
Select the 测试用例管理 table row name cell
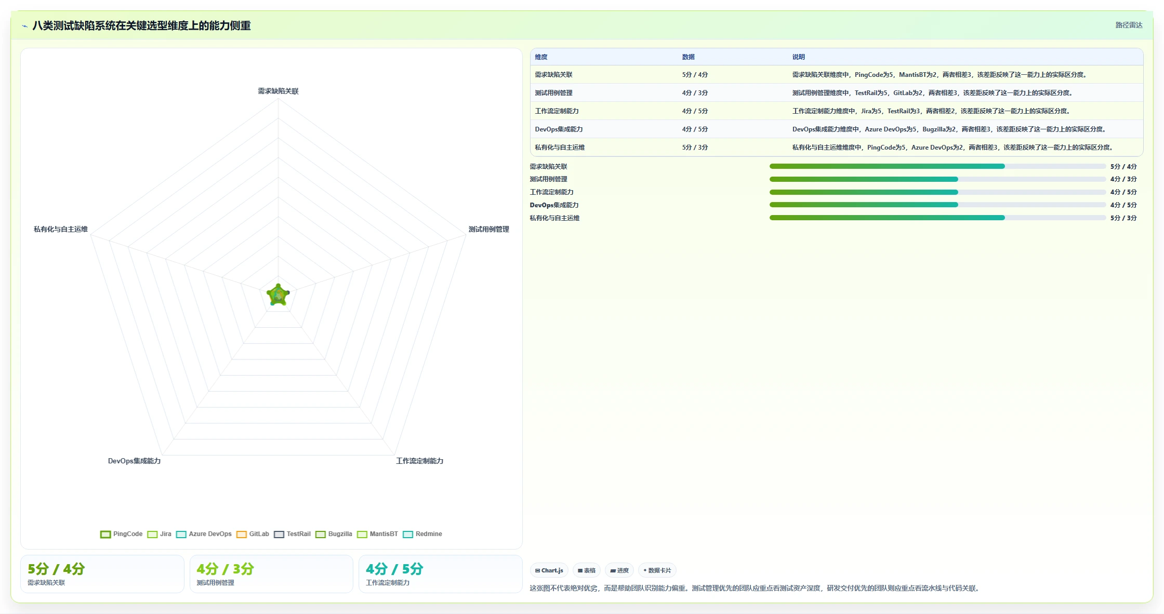click(x=553, y=93)
